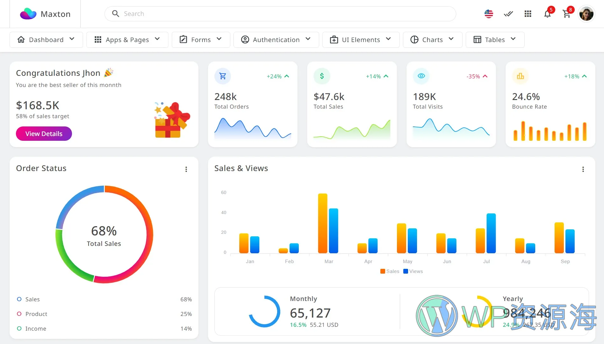This screenshot has height=344, width=604.
Task: Click the double checkmark icon
Action: click(x=508, y=14)
